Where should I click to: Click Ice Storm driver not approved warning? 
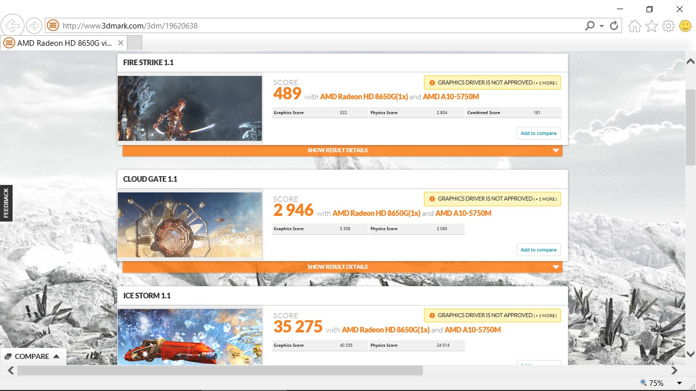pos(492,315)
